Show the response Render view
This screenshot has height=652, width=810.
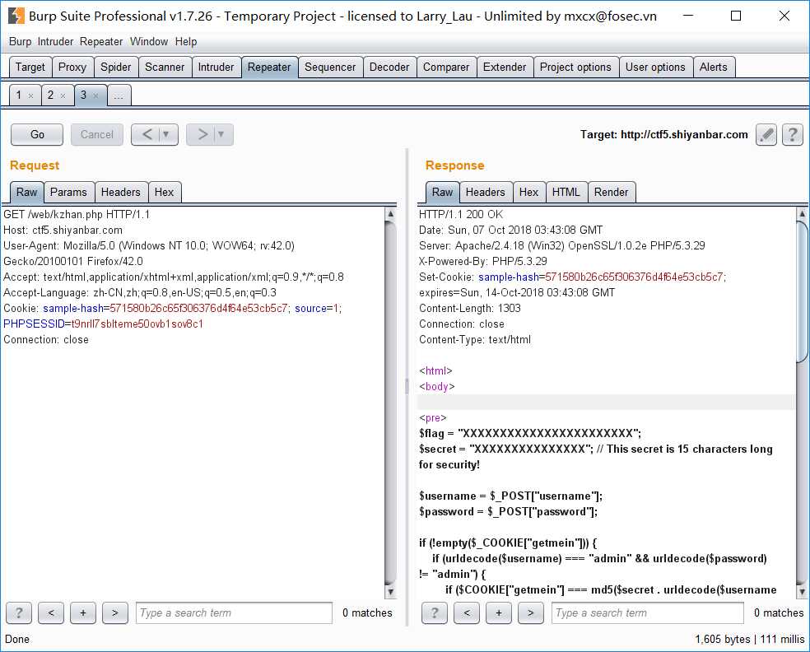(x=611, y=192)
